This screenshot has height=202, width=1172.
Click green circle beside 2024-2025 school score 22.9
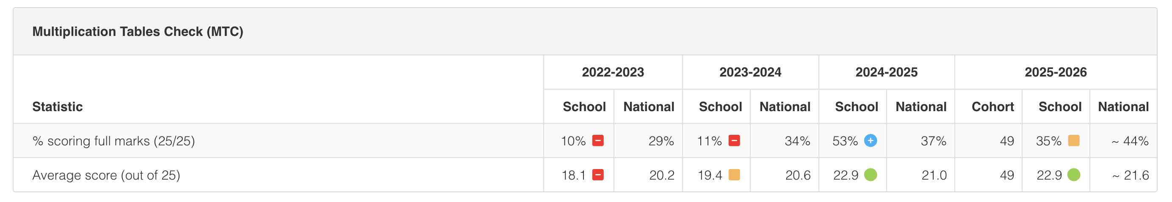click(x=871, y=175)
